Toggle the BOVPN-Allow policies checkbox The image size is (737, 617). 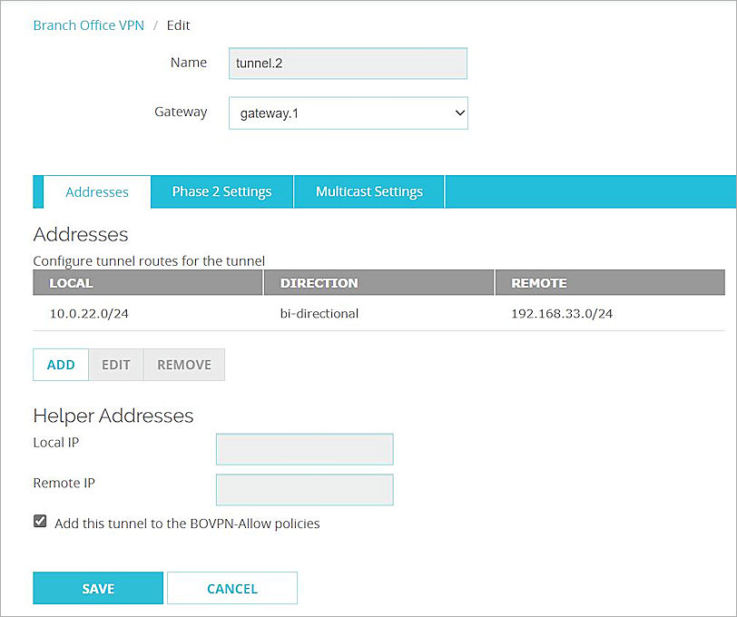[40, 520]
